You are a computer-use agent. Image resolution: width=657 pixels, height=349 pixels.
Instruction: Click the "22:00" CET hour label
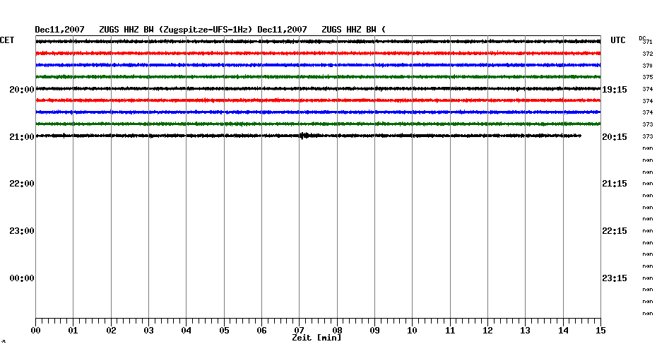coord(22,184)
